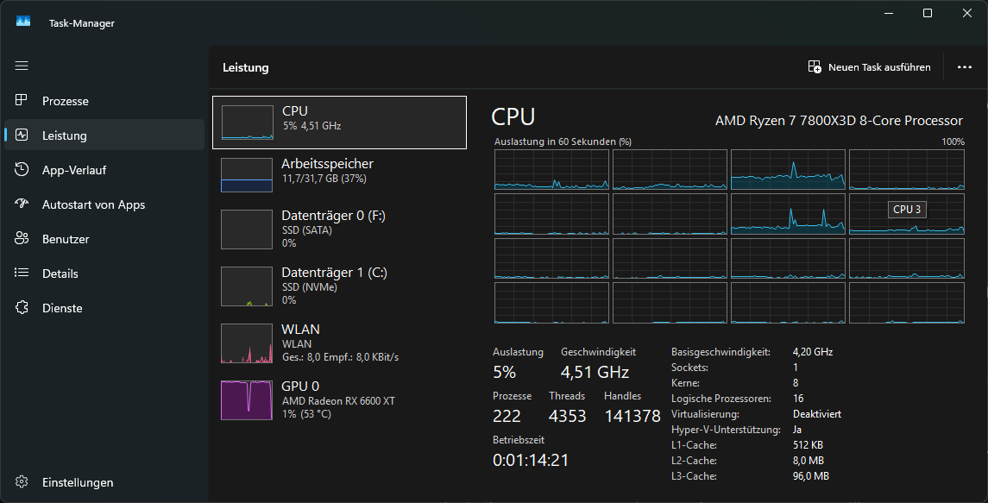
Task: Select Datenträger 0 (F:) entry
Action: click(x=339, y=229)
